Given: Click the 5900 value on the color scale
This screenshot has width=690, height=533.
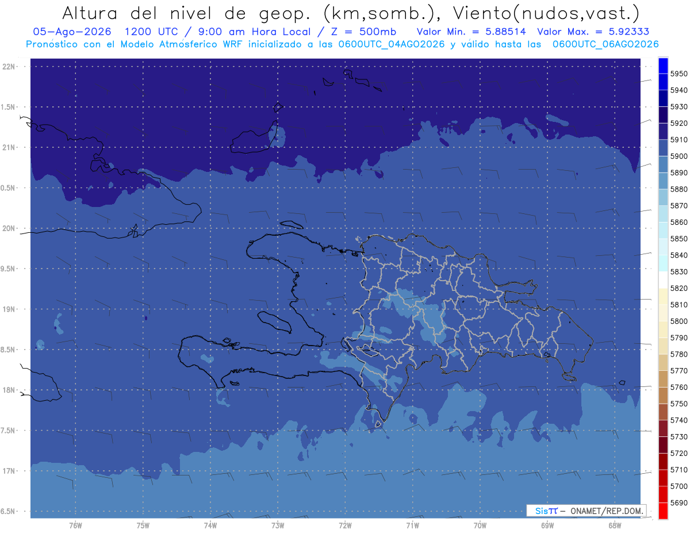Looking at the screenshot, I should coord(679,156).
